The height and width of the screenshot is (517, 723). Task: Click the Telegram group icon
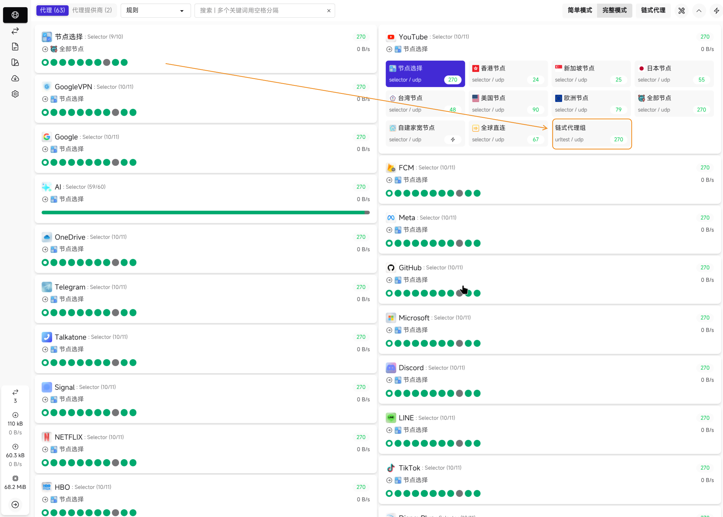coord(47,287)
